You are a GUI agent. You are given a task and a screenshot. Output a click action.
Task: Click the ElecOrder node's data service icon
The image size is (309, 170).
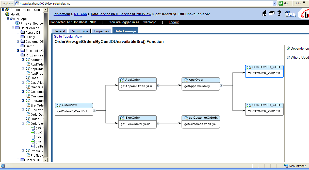click(x=122, y=118)
